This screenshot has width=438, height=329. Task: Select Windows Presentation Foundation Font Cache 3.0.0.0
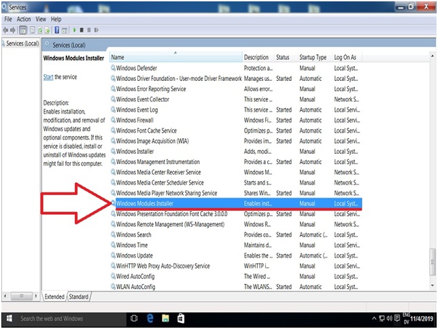[235, 214]
